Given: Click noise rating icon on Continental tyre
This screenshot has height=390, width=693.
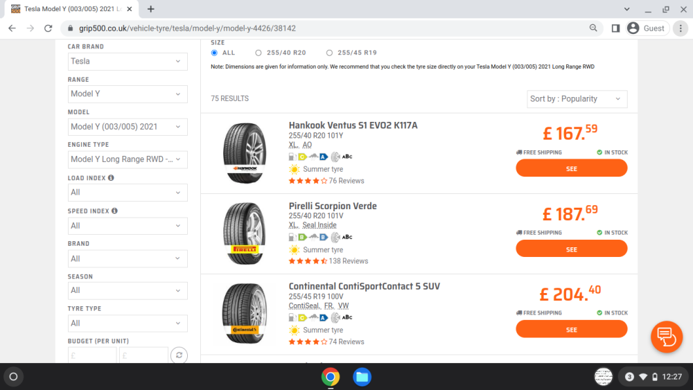Looking at the screenshot, I should point(342,317).
